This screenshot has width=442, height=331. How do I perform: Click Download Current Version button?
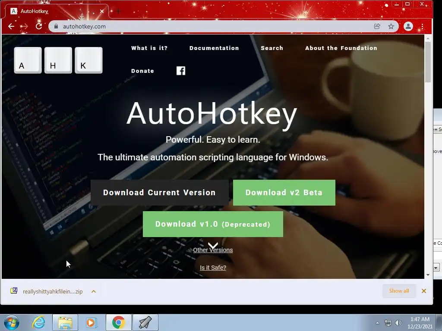pyautogui.click(x=160, y=193)
